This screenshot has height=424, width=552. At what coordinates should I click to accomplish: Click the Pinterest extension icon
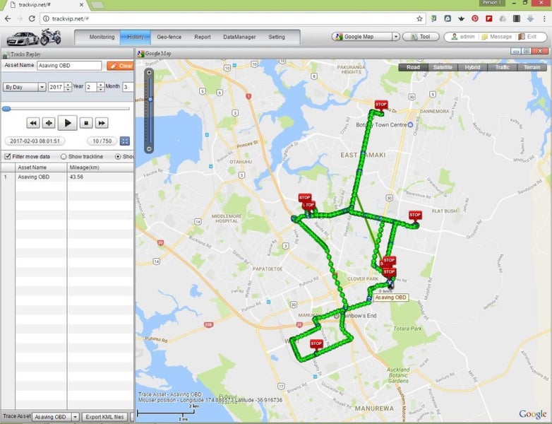click(475, 18)
